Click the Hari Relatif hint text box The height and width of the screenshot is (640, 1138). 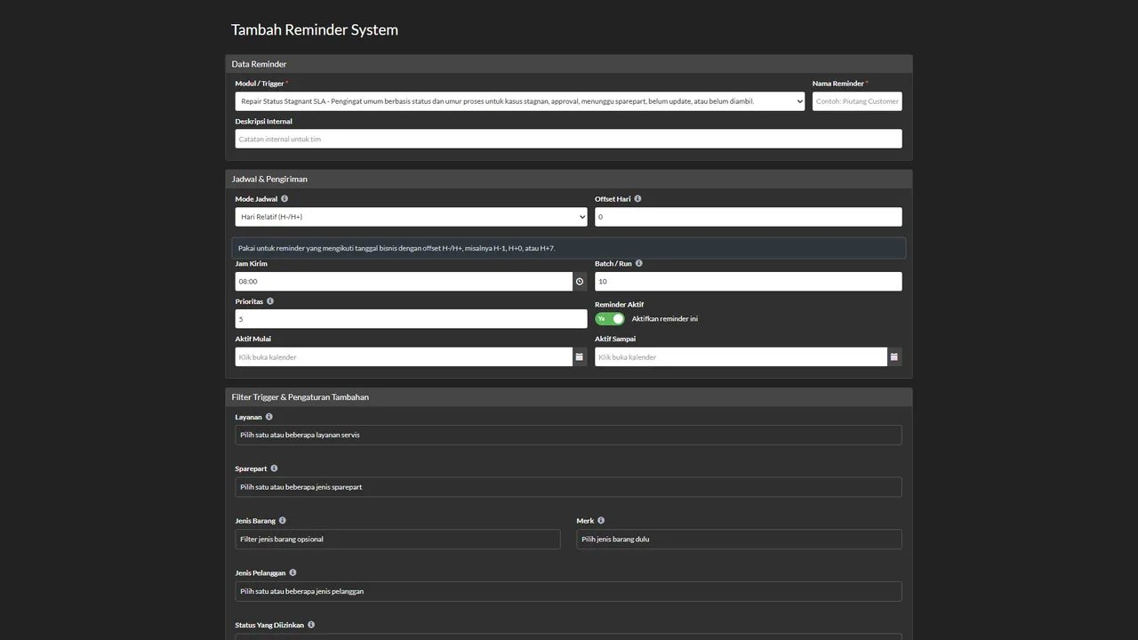coord(569,248)
